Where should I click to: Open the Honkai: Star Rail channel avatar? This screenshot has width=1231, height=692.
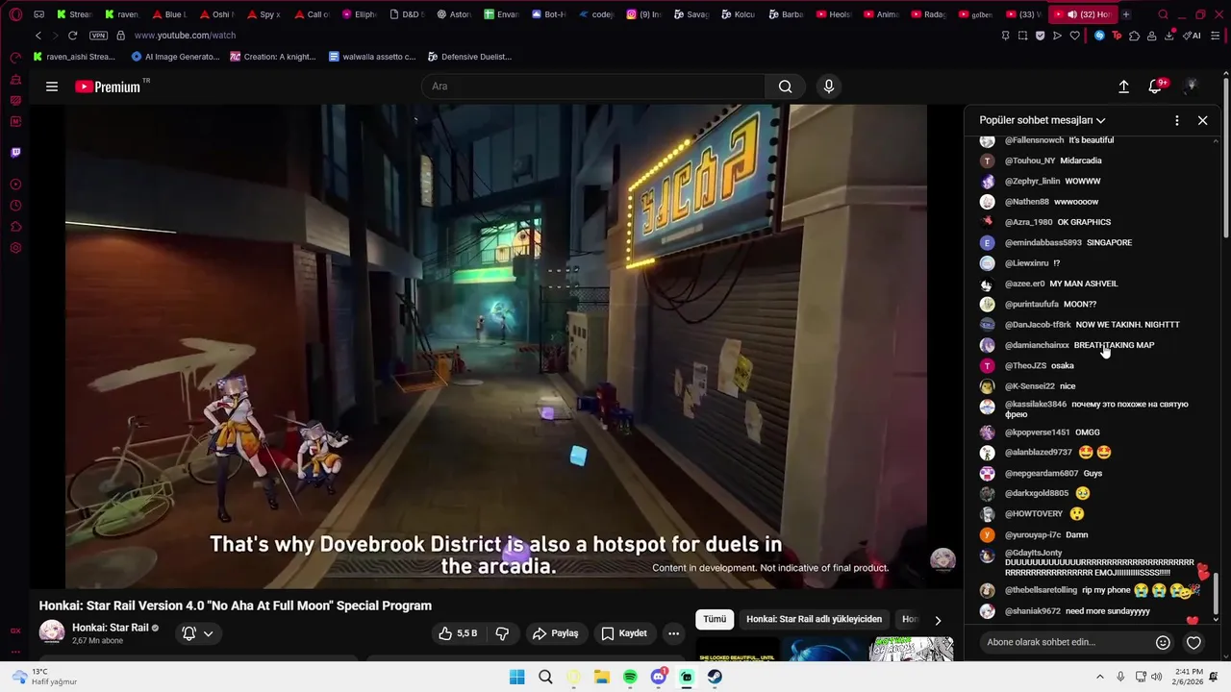point(52,632)
